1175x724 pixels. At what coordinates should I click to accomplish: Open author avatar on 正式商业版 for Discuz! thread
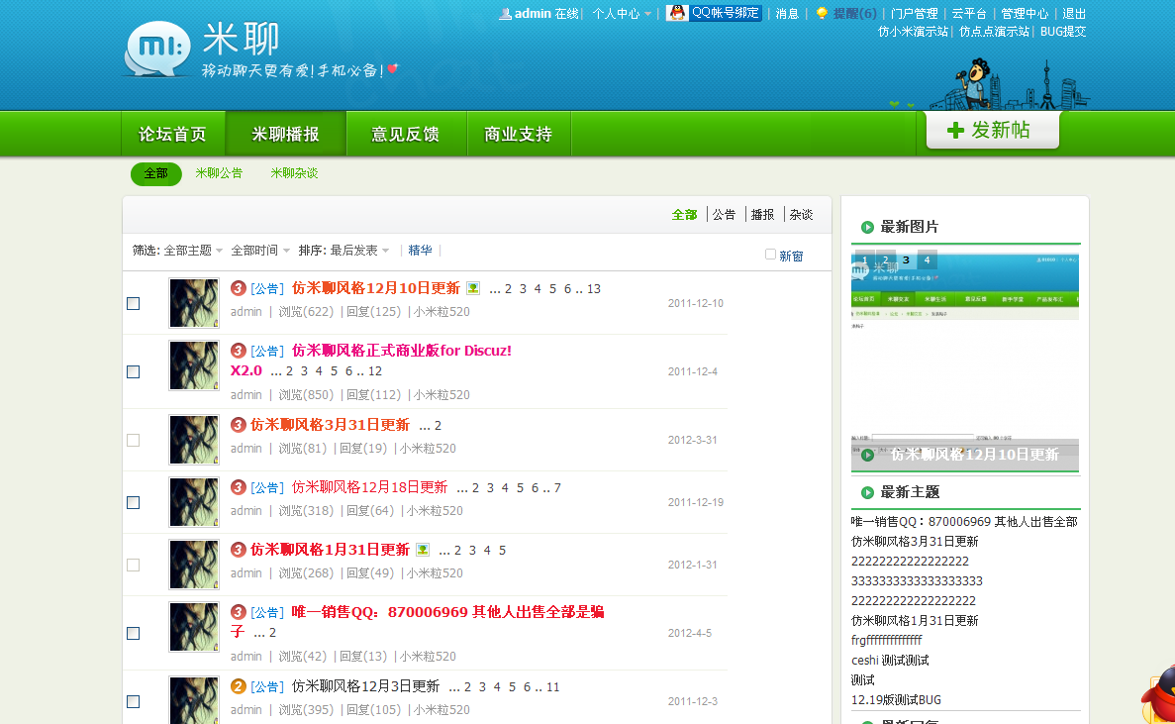point(194,365)
